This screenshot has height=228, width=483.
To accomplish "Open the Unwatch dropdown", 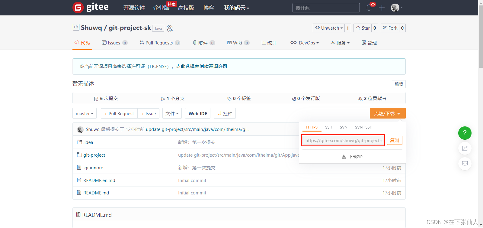I will pyautogui.click(x=329, y=28).
